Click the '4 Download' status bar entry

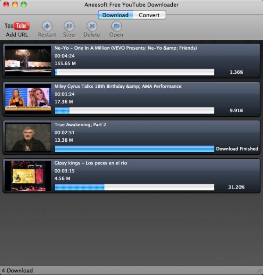(17, 271)
